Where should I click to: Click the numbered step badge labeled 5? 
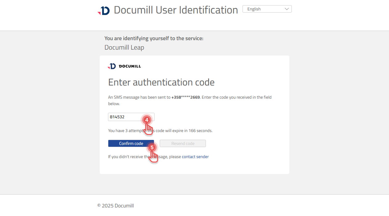click(x=152, y=148)
